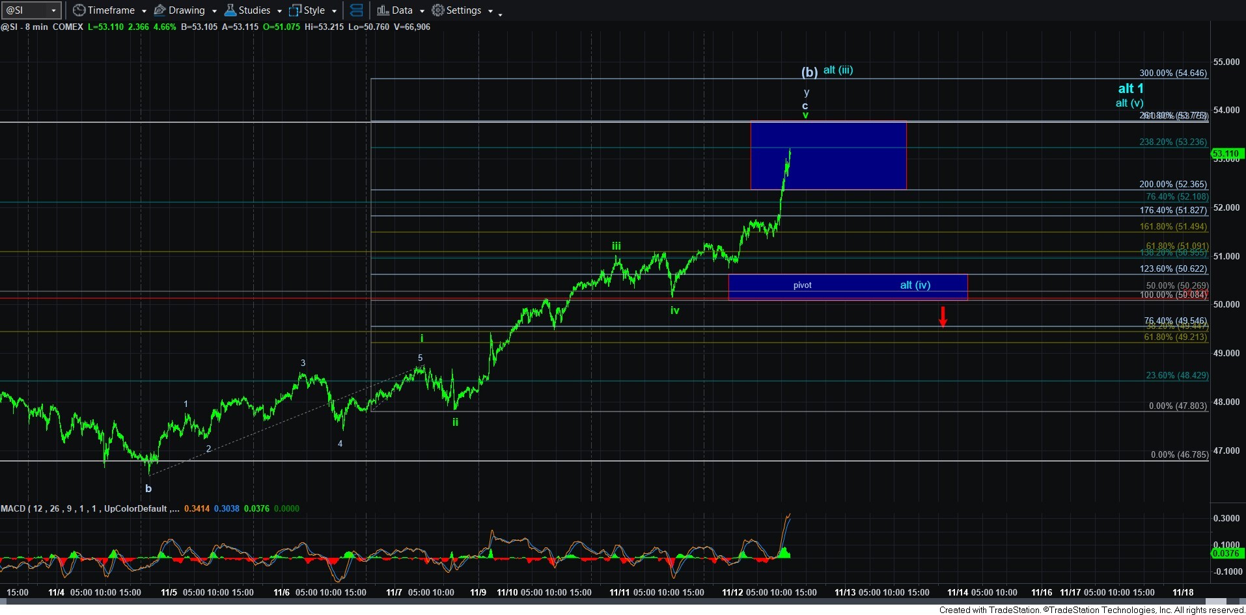Viewport: 1246px width, 615px height.
Task: Click the current price 53.110 axis marker
Action: click(1226, 154)
